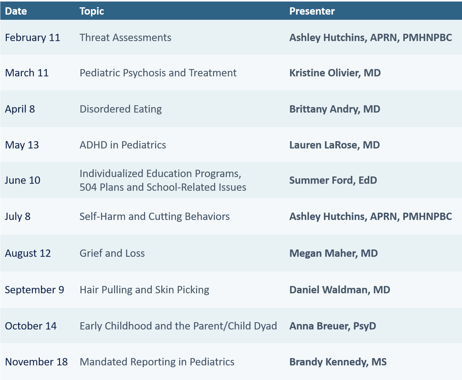Screen dimensions: 462x380
Task: Select the February 11 date cell
Action: (x=33, y=38)
